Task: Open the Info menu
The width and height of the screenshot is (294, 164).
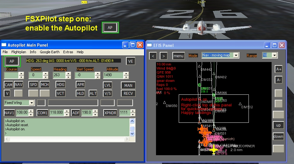Action: 33,52
